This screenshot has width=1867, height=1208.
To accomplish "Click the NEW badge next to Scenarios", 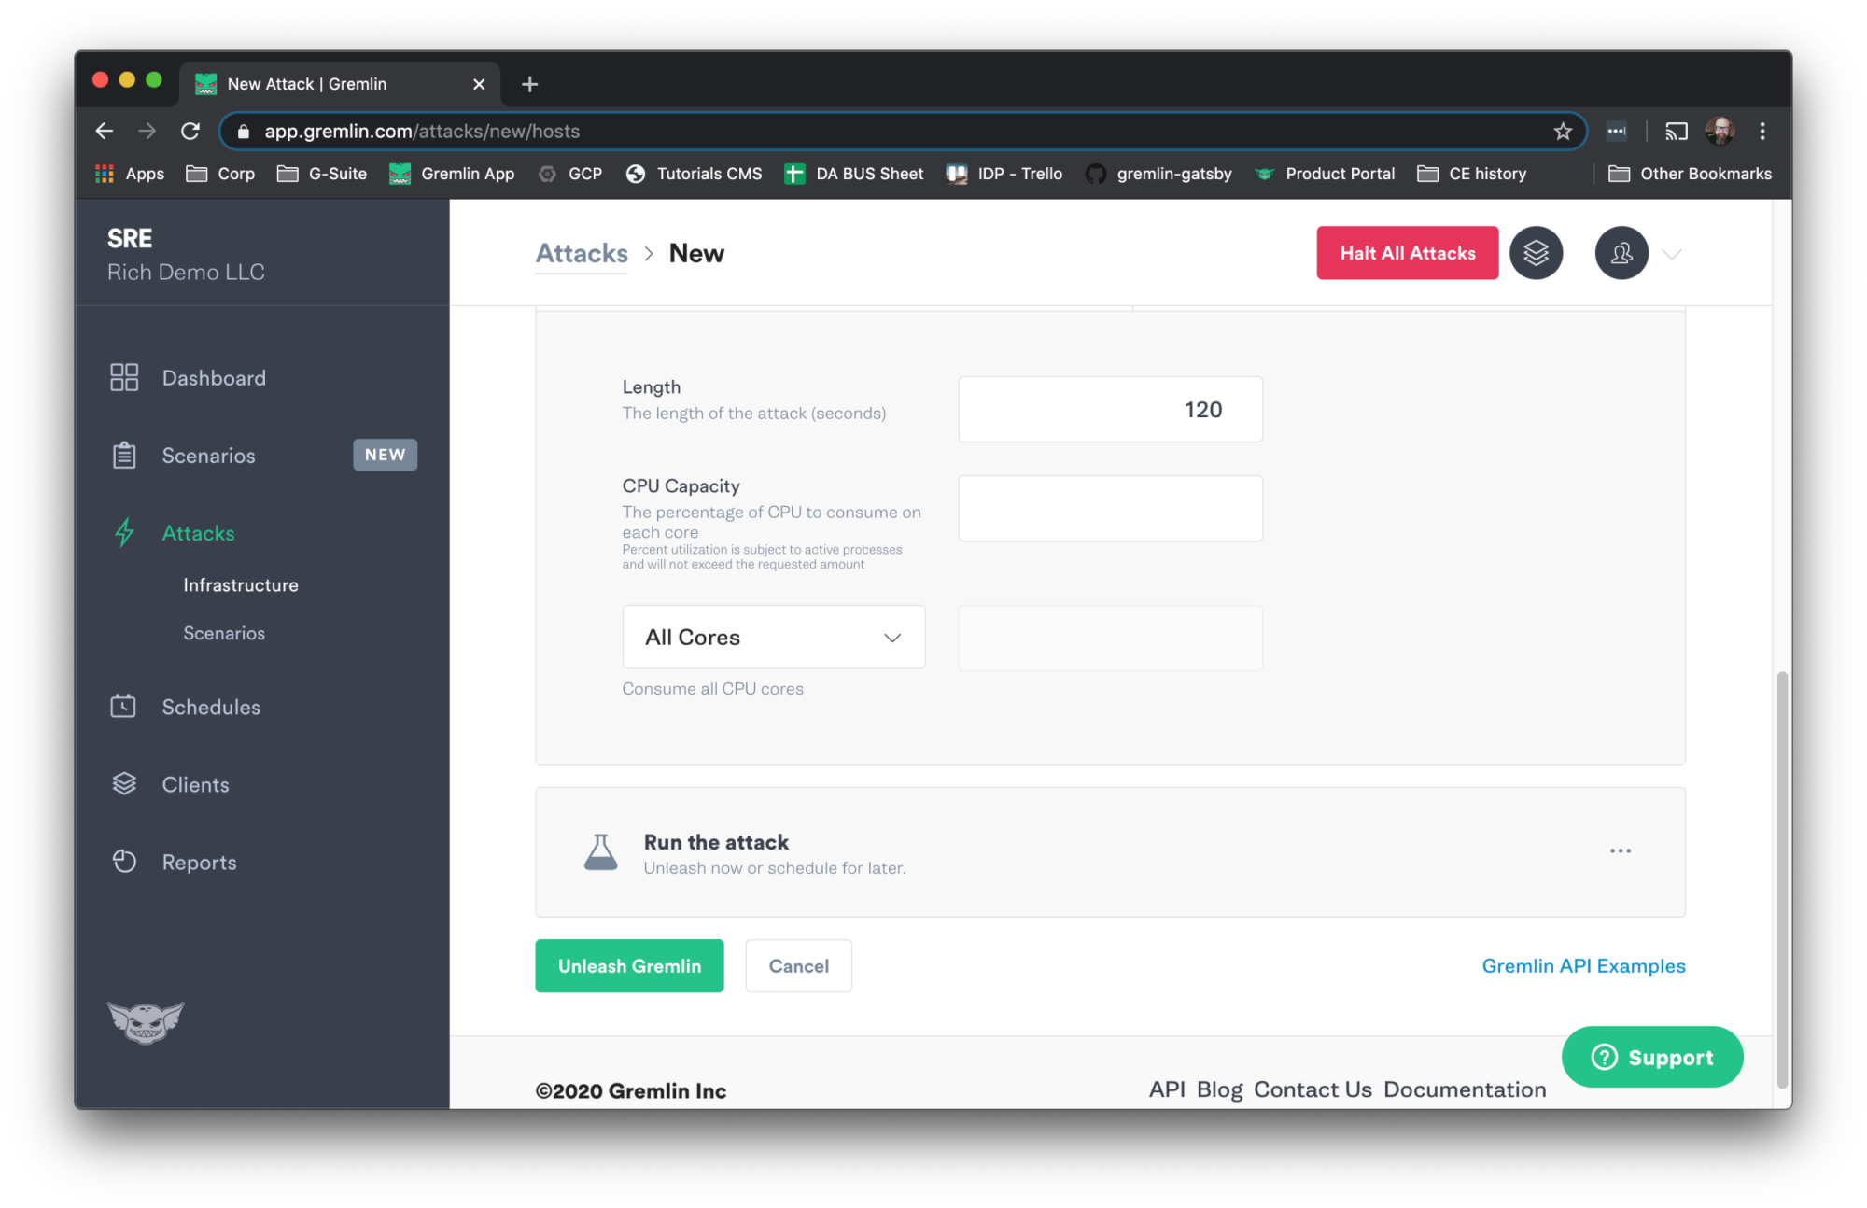I will point(385,455).
